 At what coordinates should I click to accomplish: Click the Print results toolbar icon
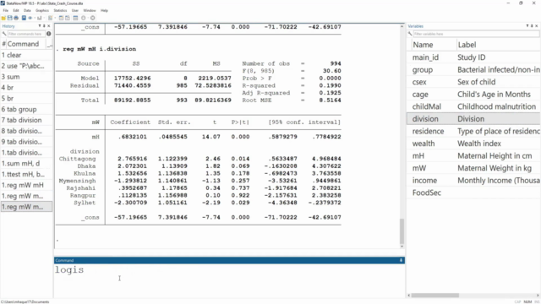16,18
